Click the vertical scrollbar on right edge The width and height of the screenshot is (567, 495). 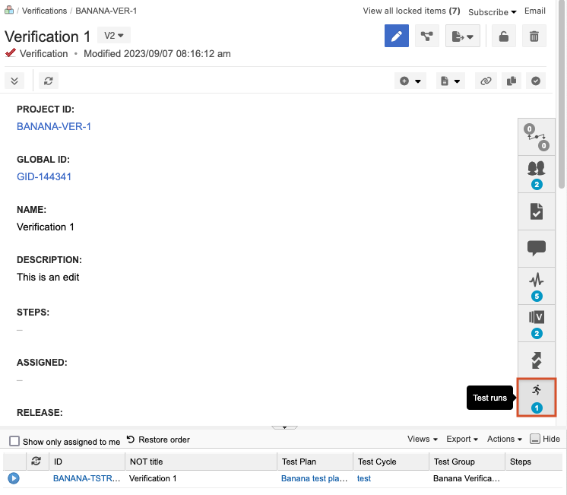click(x=562, y=114)
